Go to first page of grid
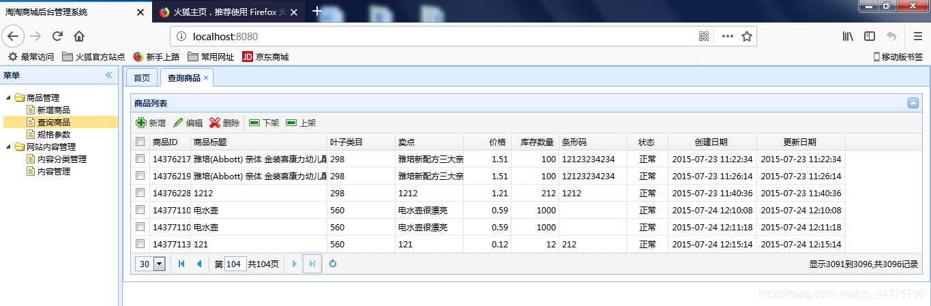The height and width of the screenshot is (306, 931). click(181, 264)
